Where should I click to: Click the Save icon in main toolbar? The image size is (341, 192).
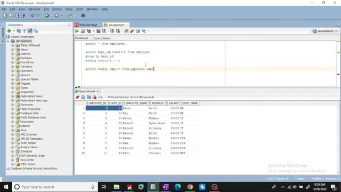tap(17, 15)
